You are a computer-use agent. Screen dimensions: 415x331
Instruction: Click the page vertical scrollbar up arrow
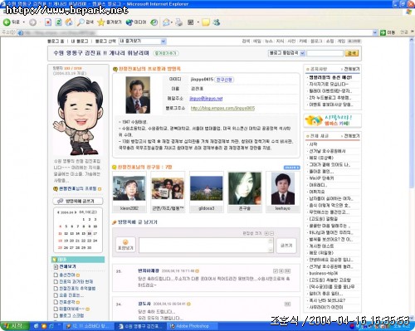point(412,40)
